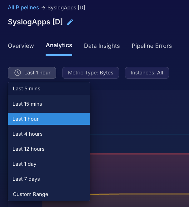Select the Analytics tab

click(x=59, y=45)
